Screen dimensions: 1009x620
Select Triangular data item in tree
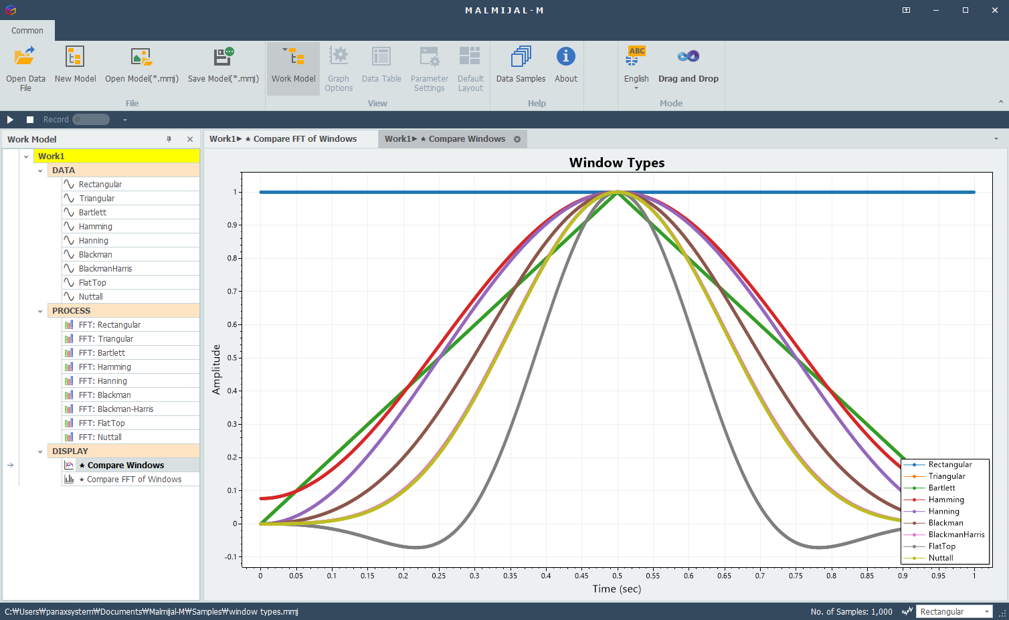pos(130,198)
